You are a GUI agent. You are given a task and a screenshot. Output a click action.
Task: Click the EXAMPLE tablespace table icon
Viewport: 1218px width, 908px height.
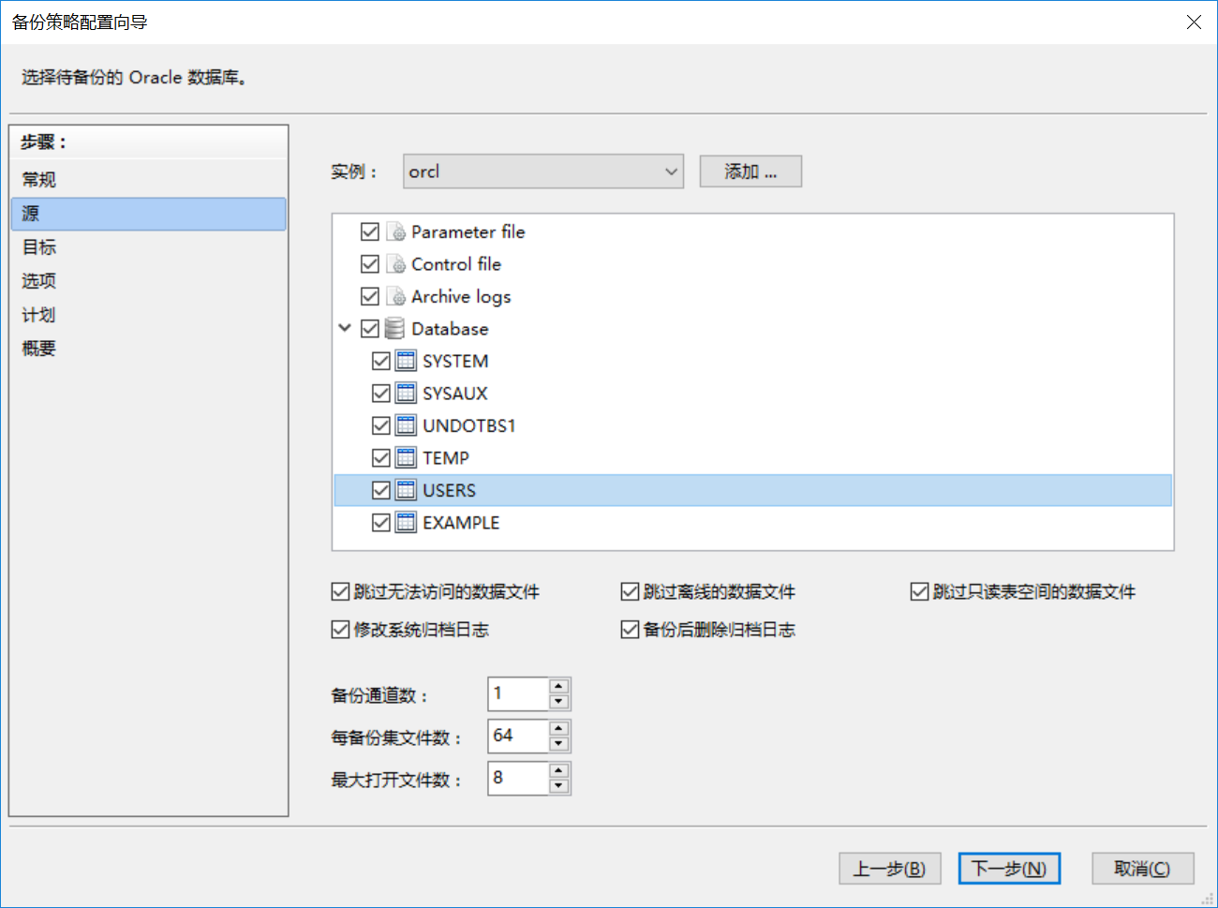[406, 523]
